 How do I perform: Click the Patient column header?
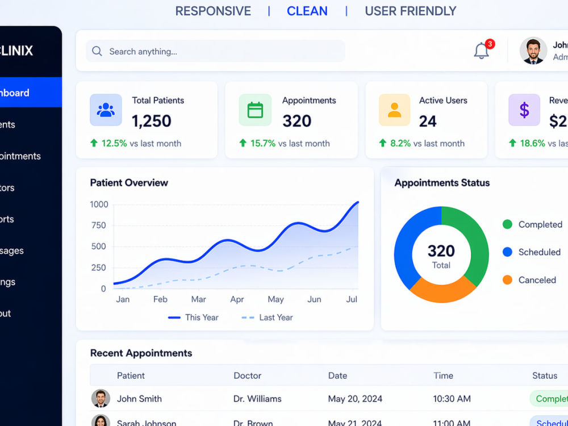(x=131, y=375)
